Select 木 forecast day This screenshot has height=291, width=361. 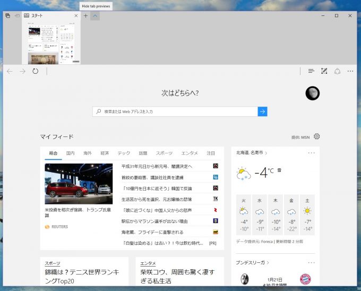tap(276, 215)
